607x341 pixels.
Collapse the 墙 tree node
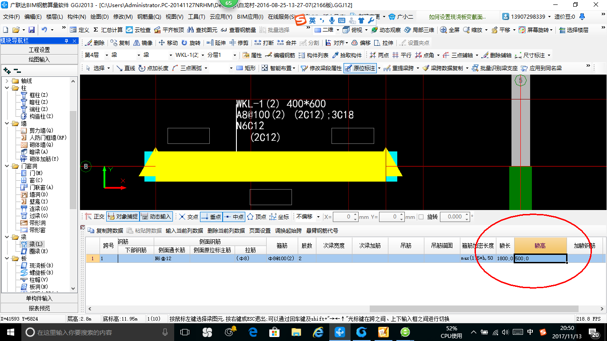pos(7,123)
